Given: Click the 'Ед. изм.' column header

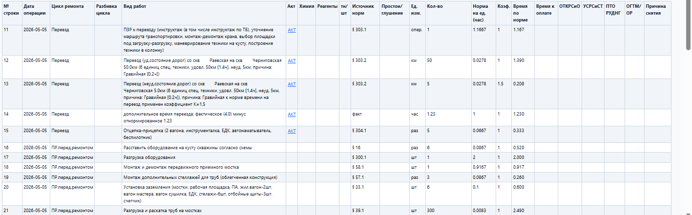Looking at the screenshot, I should tap(417, 13).
